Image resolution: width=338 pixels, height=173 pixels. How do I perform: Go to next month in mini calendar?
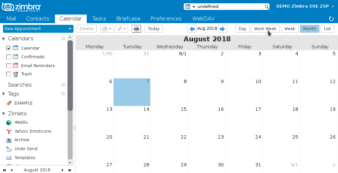pos(63,170)
